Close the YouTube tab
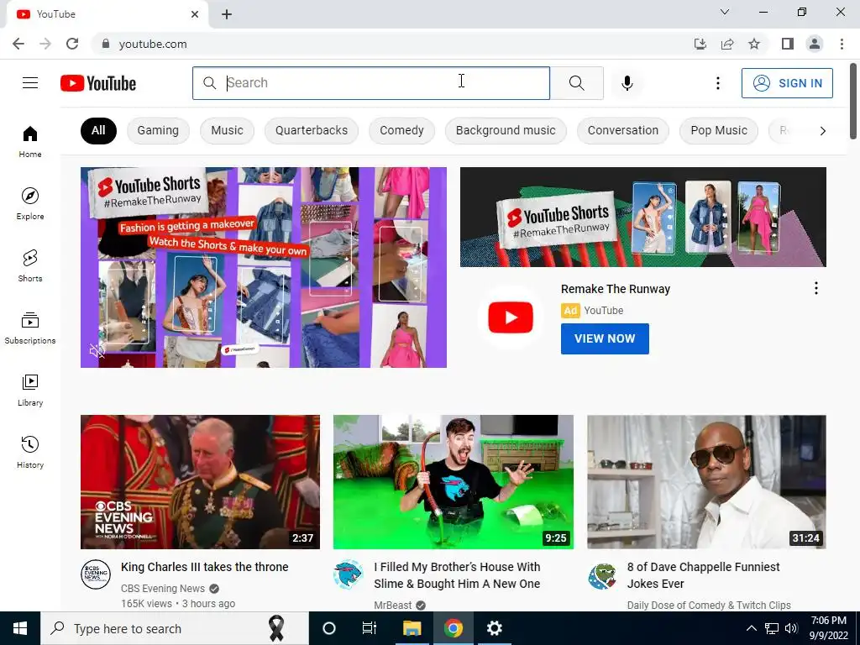 [x=195, y=14]
